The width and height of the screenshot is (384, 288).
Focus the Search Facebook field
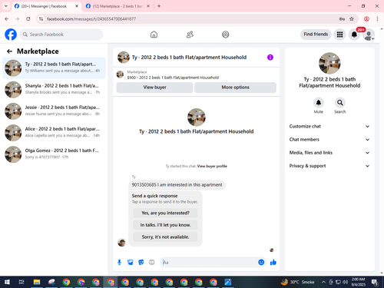61,35
